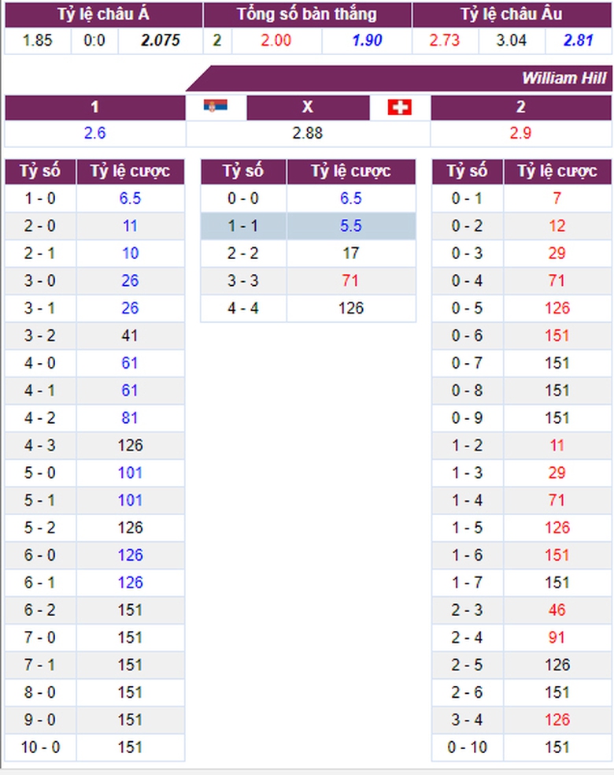This screenshot has width=614, height=775.
Task: Pick home win odds 2.6
Action: pyautogui.click(x=95, y=133)
